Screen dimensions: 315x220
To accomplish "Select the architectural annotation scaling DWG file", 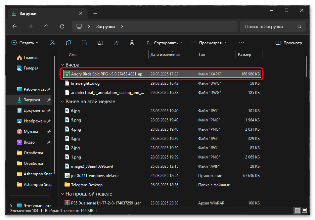I will point(161,92).
